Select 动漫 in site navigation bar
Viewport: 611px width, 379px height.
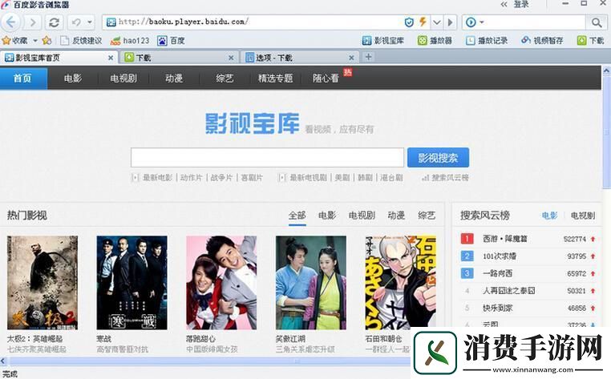[x=174, y=79]
